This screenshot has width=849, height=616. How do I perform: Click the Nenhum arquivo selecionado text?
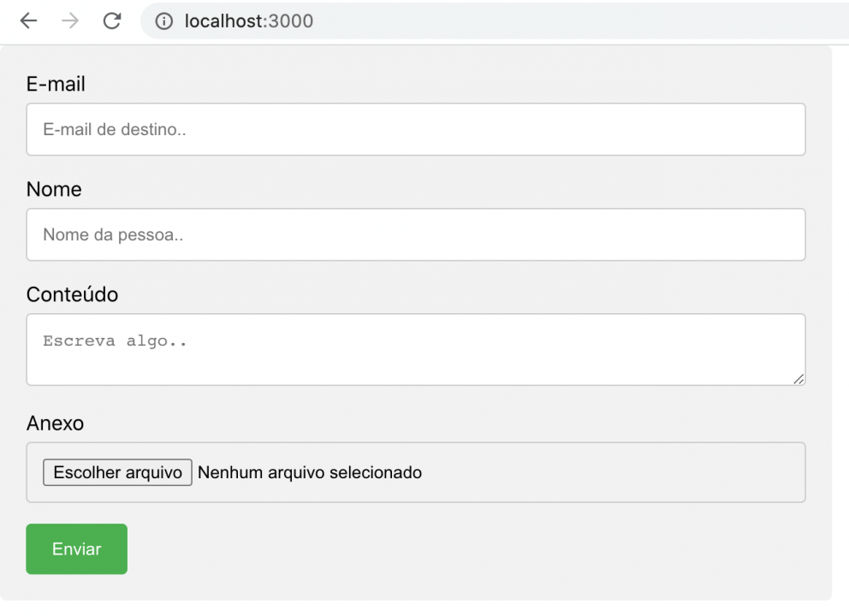tap(310, 472)
